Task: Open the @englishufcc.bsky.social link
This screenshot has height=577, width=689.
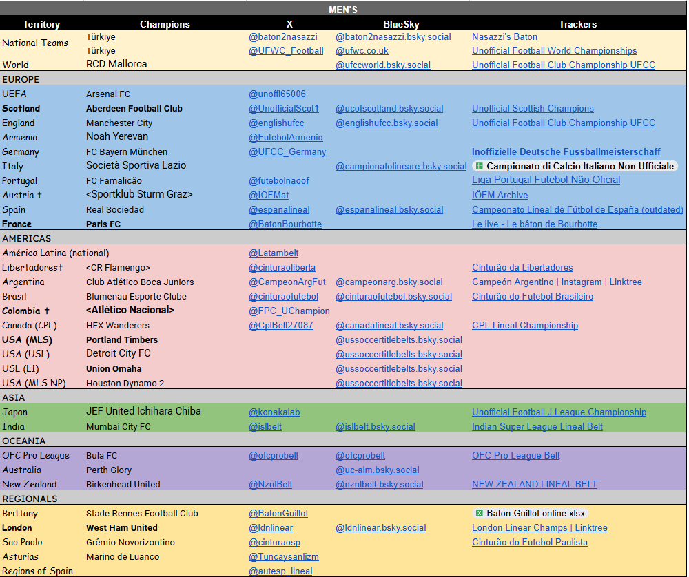Action: click(387, 123)
